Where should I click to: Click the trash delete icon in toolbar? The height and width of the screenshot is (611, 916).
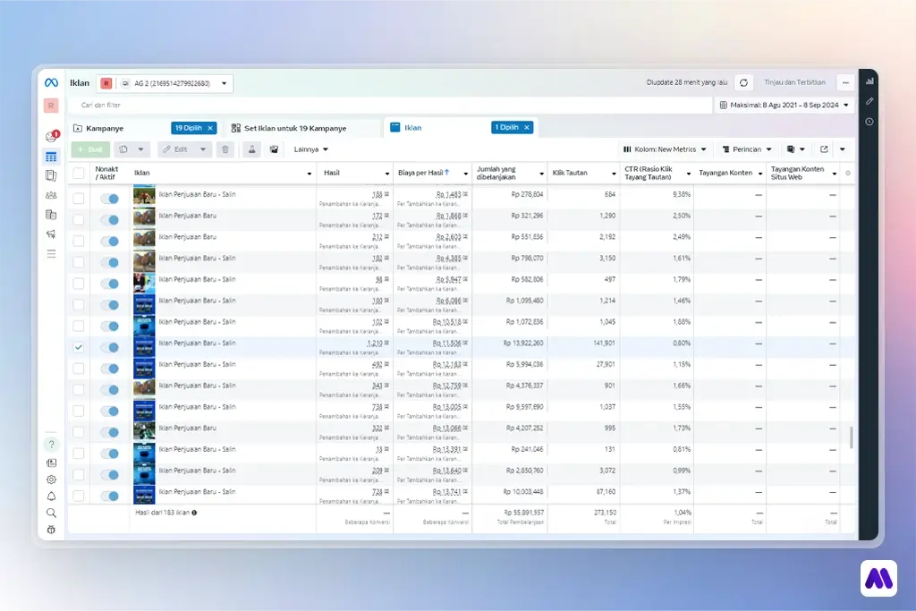(x=225, y=149)
